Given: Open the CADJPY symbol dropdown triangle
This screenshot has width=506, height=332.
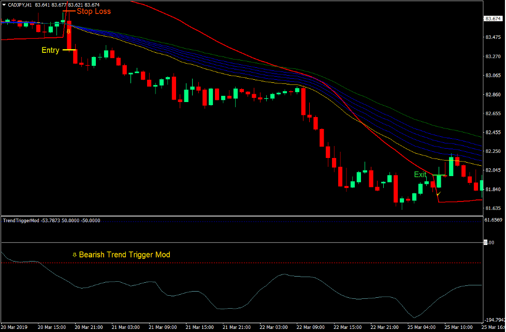Looking at the screenshot, I should (4, 4).
